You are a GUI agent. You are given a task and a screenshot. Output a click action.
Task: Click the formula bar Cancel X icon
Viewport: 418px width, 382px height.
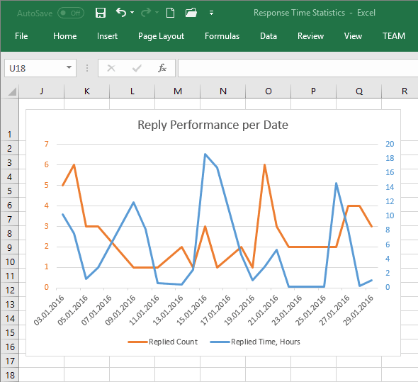click(111, 68)
